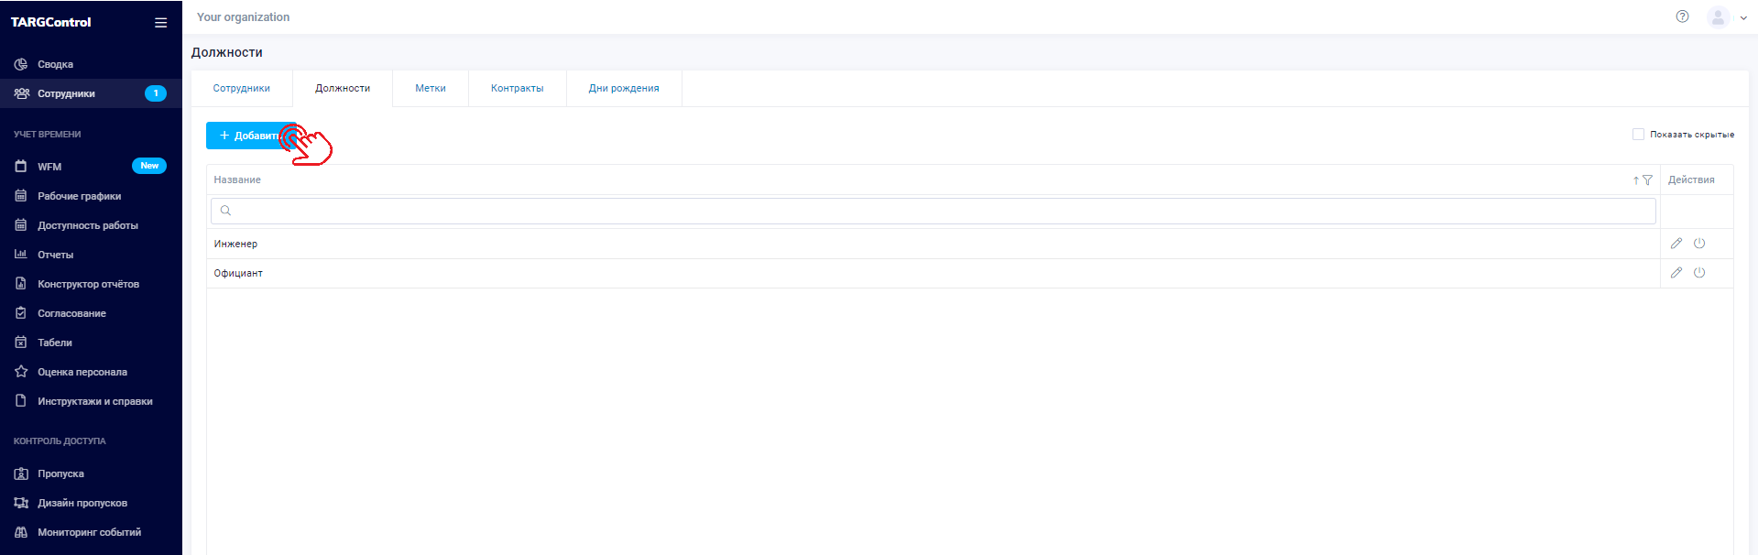Click the Оценка персонала star icon
The image size is (1758, 555).
tap(21, 371)
